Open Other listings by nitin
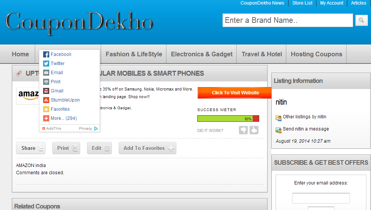 pos(304,117)
